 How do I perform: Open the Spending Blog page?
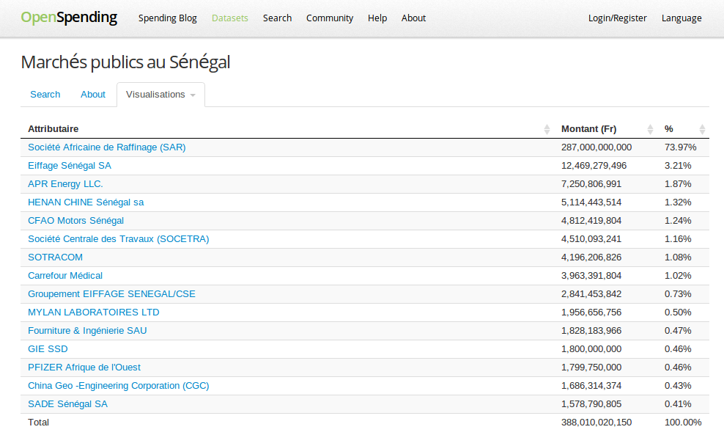167,18
